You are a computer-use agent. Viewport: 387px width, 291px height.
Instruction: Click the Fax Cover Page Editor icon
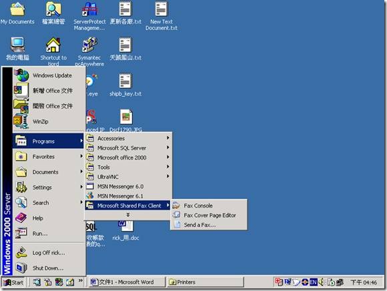pos(176,215)
